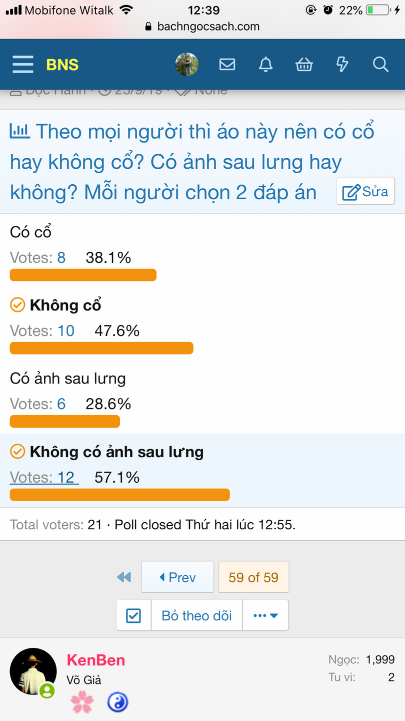This screenshot has width=405, height=721.
Task: Click the yin-yang badge under KenBen
Action: tap(117, 702)
